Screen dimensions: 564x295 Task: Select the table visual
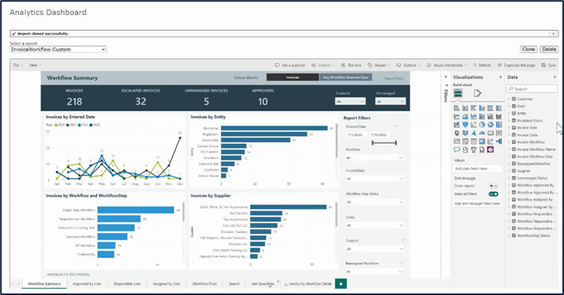pos(473,141)
